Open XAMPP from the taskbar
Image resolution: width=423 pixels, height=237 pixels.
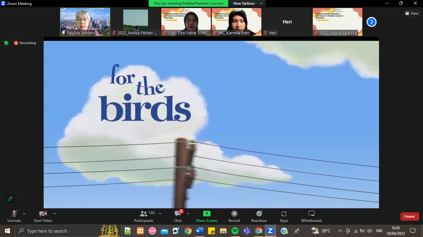[140, 231]
